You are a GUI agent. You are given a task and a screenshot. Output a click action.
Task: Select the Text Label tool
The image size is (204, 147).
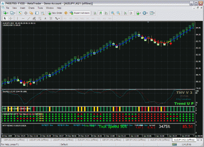pos(51,19)
